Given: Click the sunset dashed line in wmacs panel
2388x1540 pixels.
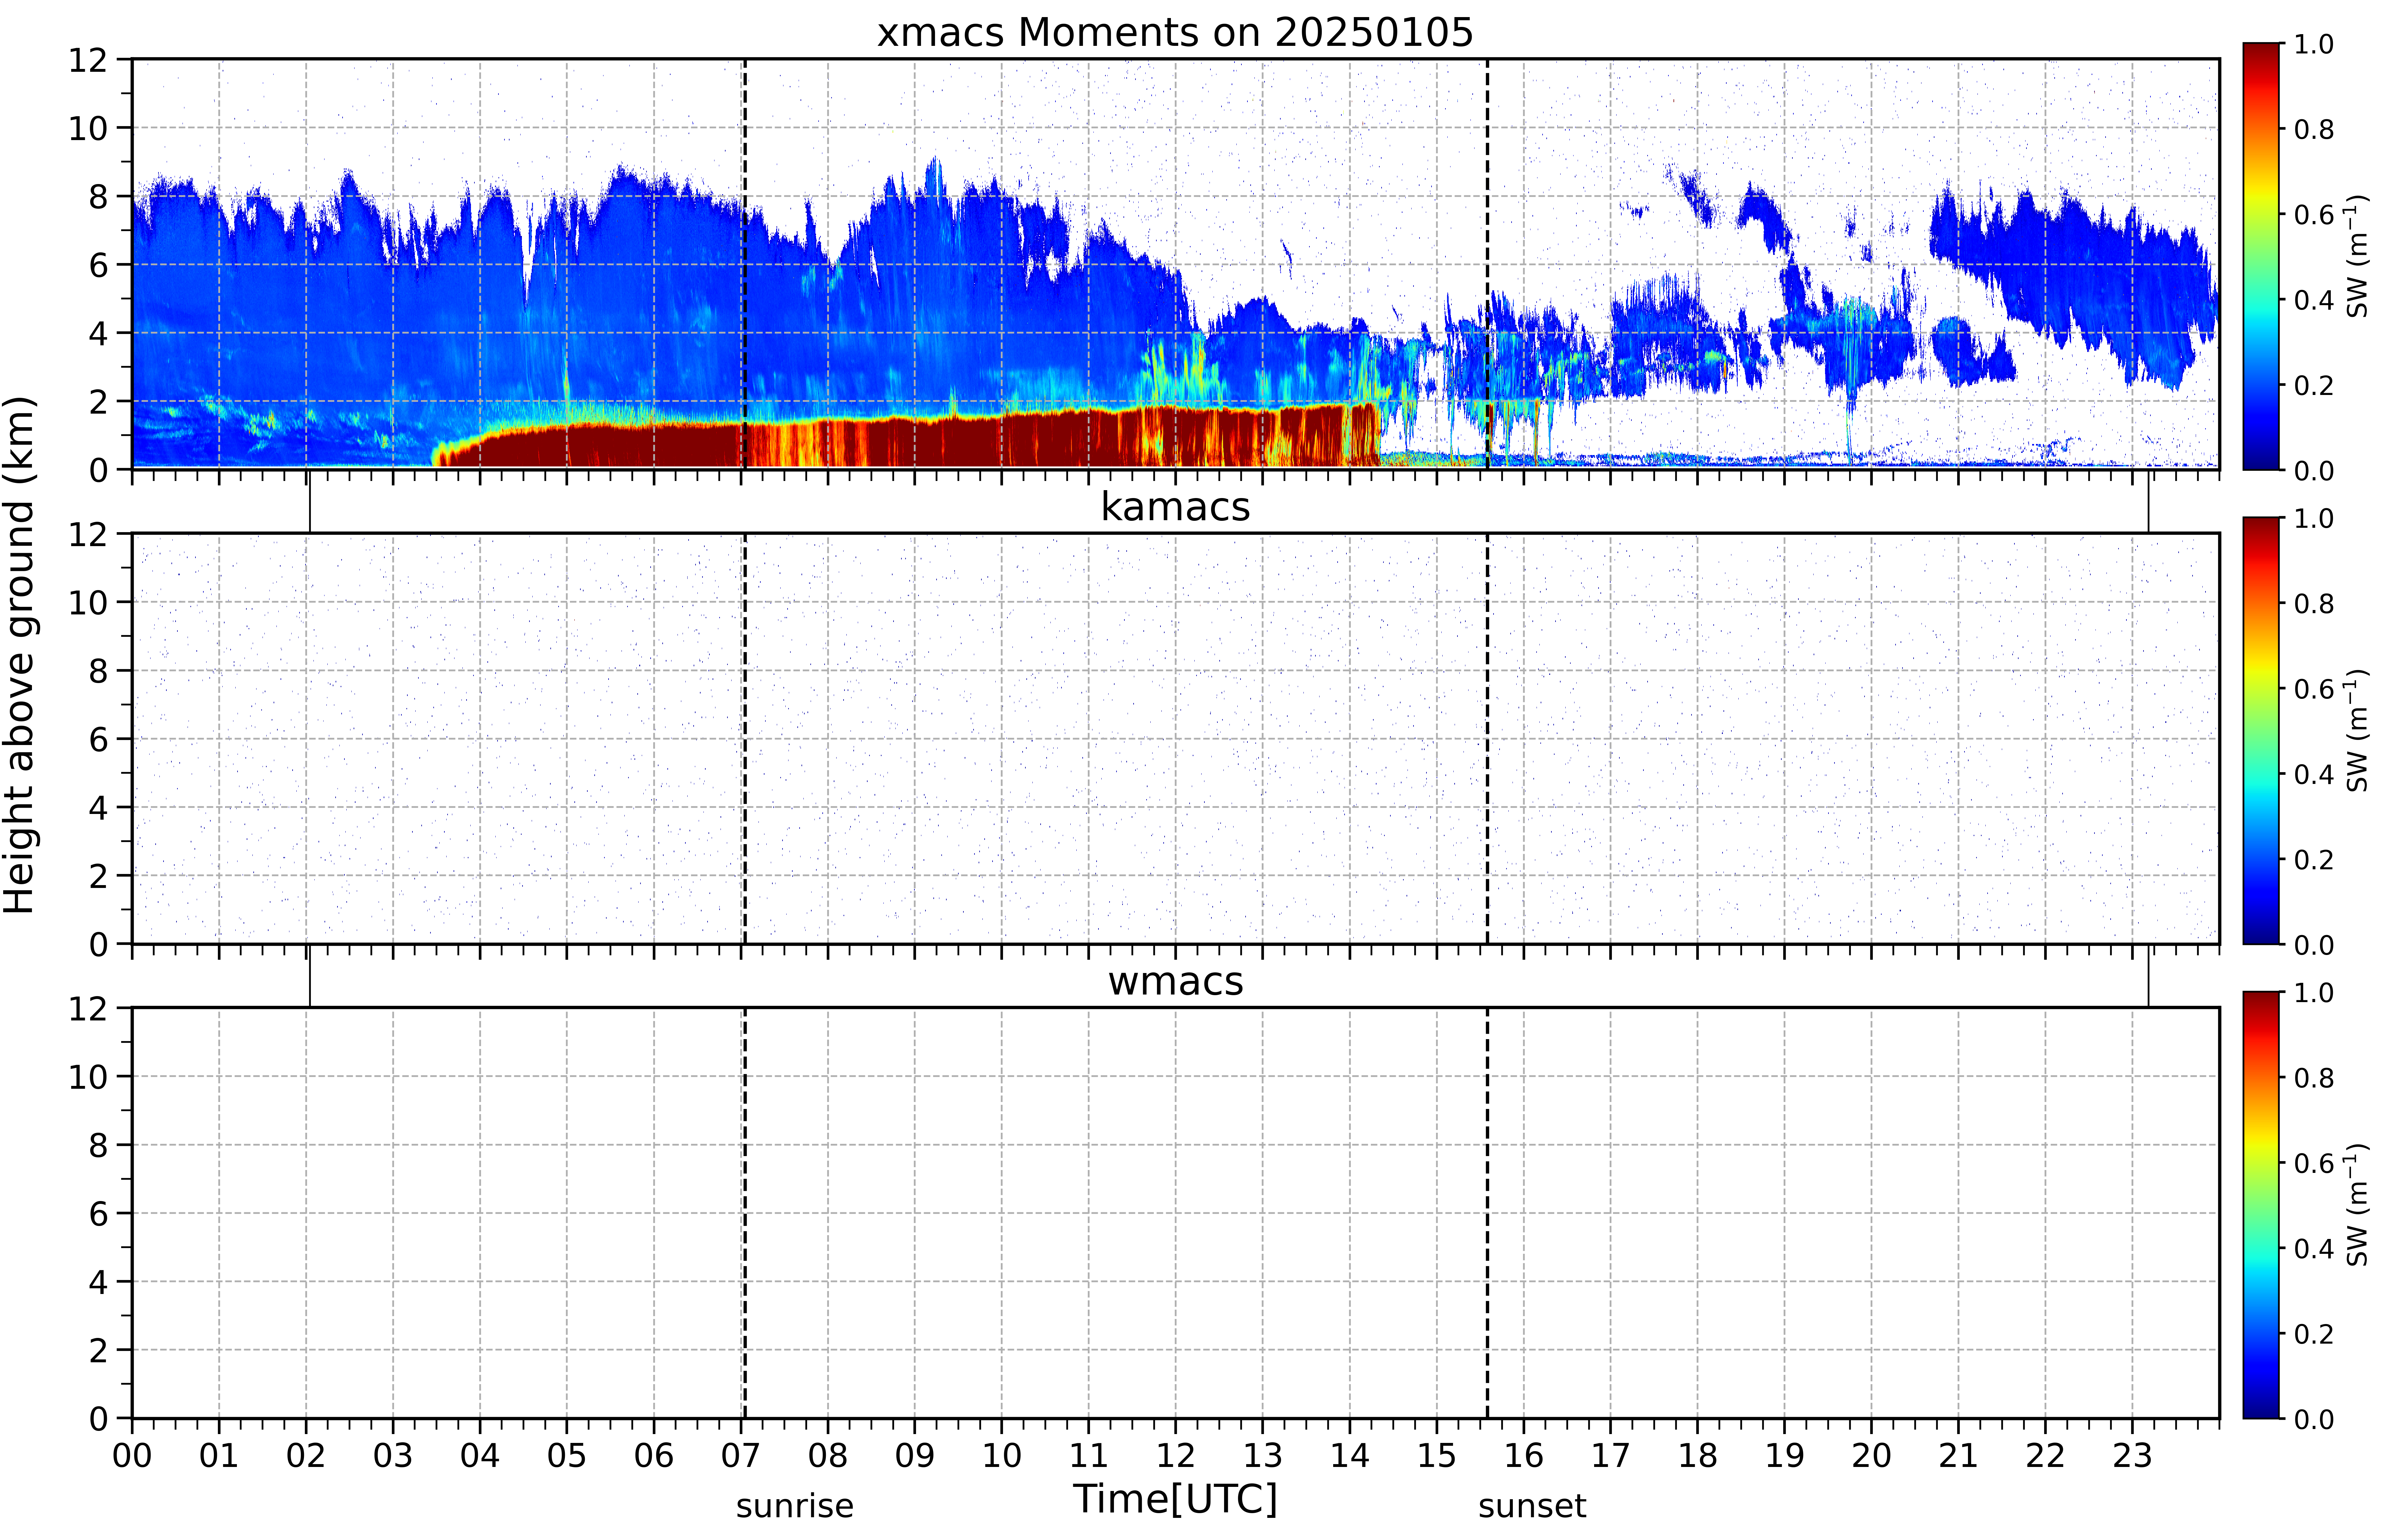Looking at the screenshot, I should tap(1487, 1213).
